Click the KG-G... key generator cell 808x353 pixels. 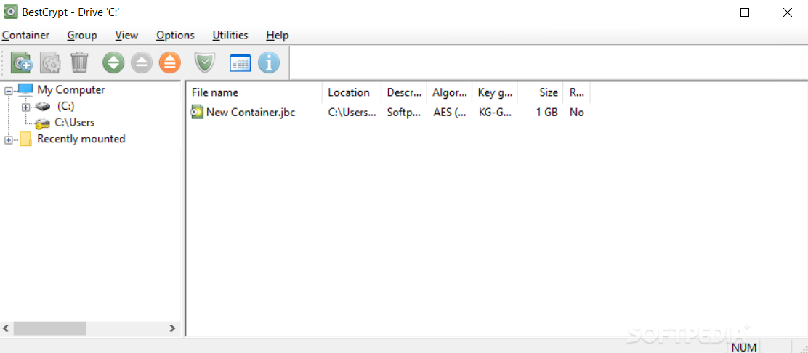click(495, 112)
